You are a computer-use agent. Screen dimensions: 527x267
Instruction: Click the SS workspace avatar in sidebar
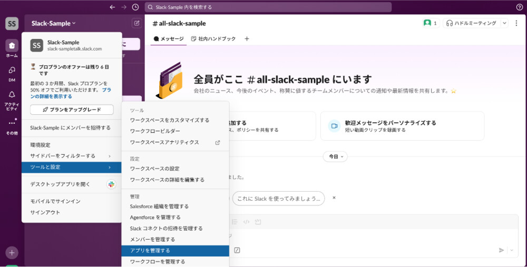(x=12, y=24)
